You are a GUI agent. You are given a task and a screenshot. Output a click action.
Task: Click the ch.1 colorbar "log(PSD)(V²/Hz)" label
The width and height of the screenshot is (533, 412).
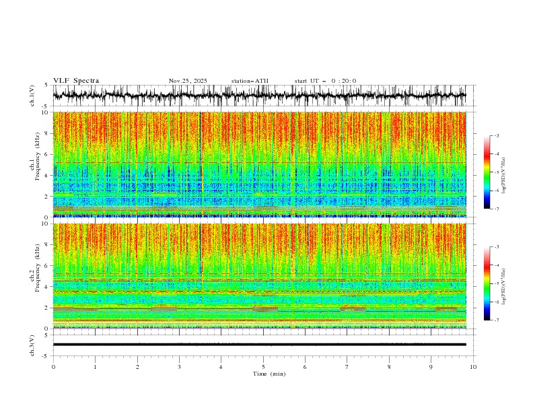click(504, 176)
